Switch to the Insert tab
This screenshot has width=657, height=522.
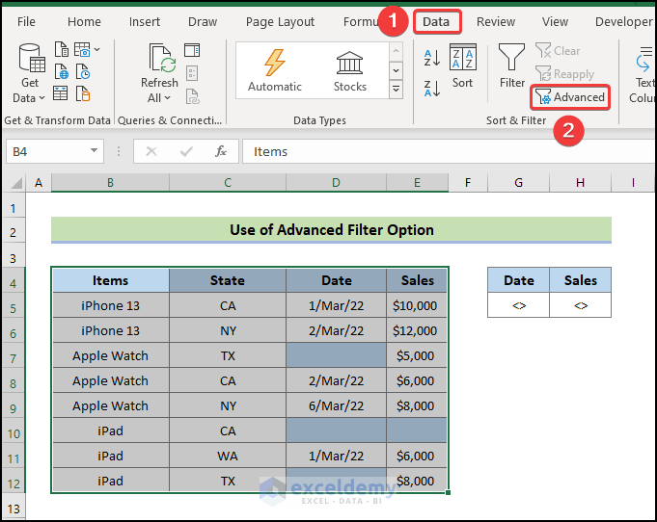pyautogui.click(x=145, y=22)
